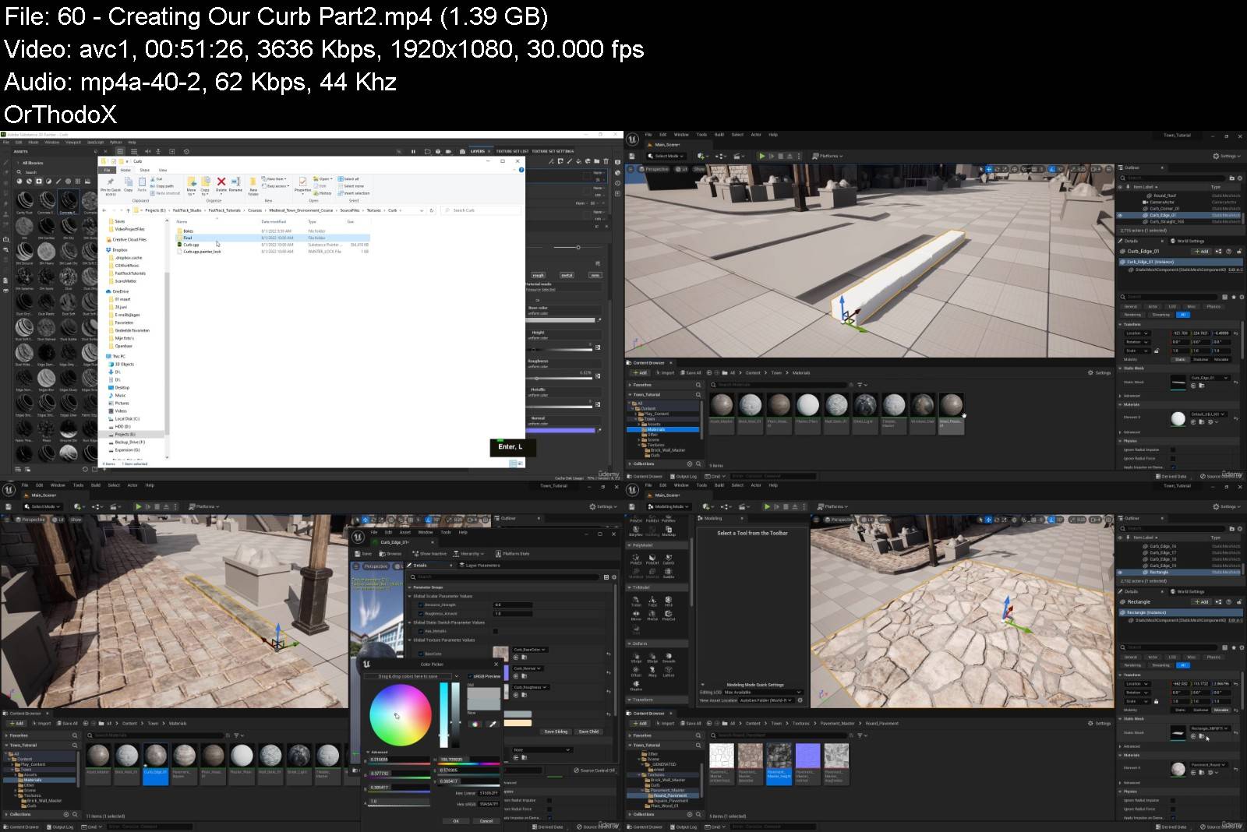Select the PlnCut modeling tool
Image resolution: width=1247 pixels, height=832 pixels.
coord(652,615)
